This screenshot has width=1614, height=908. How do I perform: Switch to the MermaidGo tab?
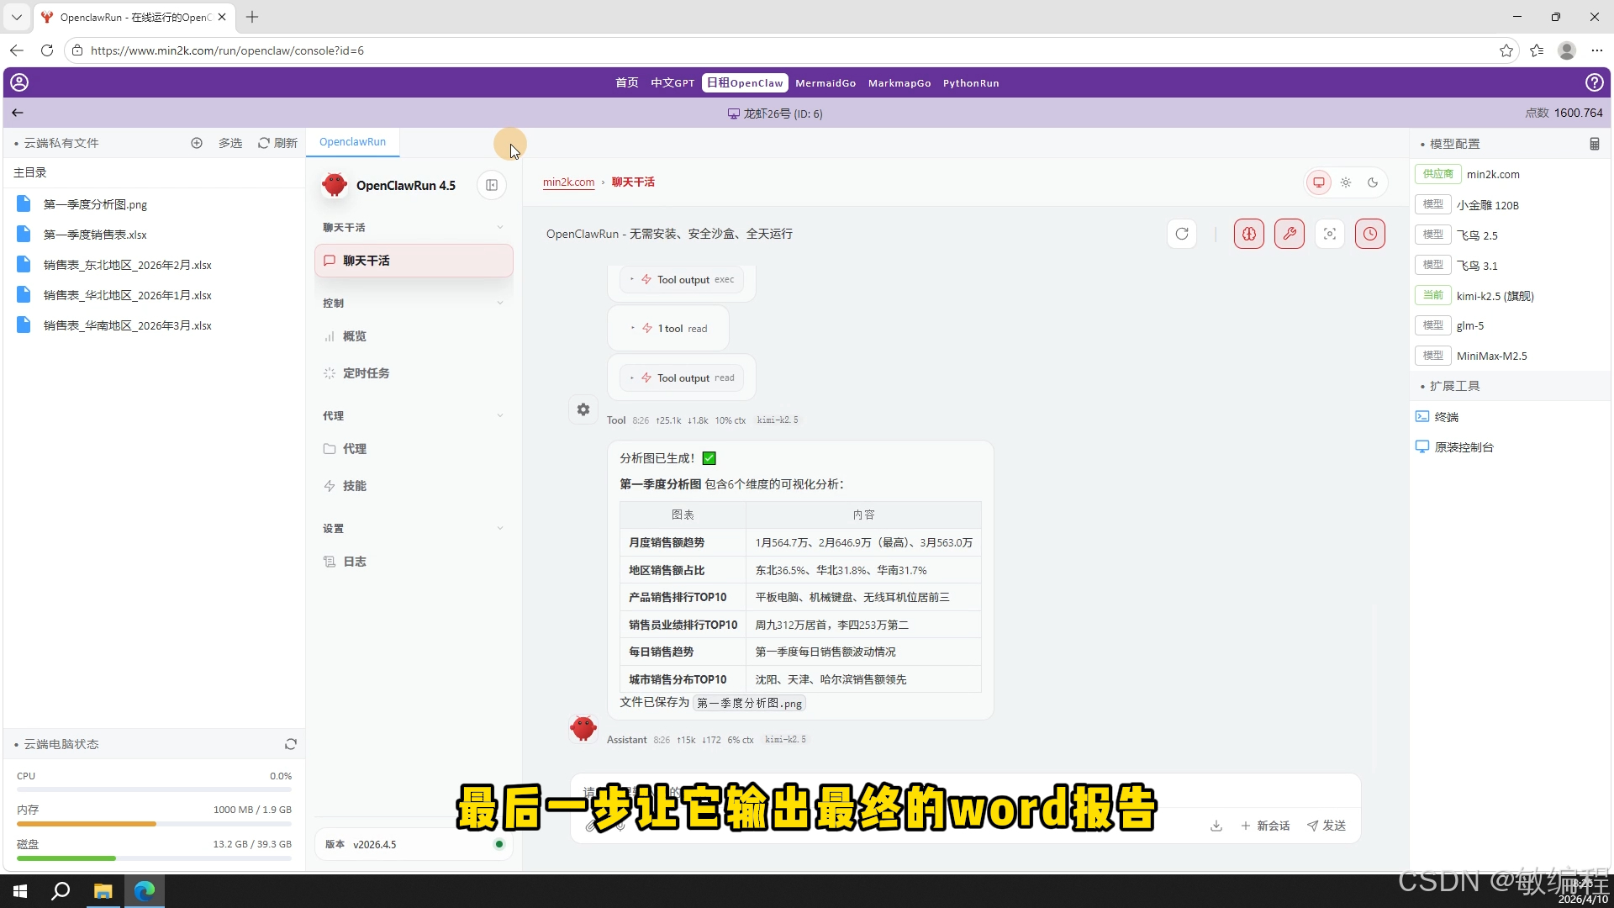click(825, 82)
